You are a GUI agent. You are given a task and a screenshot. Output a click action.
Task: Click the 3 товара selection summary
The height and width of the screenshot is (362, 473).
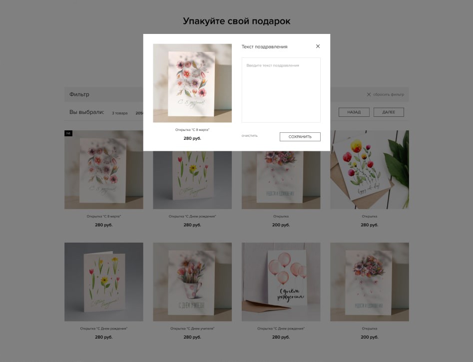pyautogui.click(x=120, y=113)
